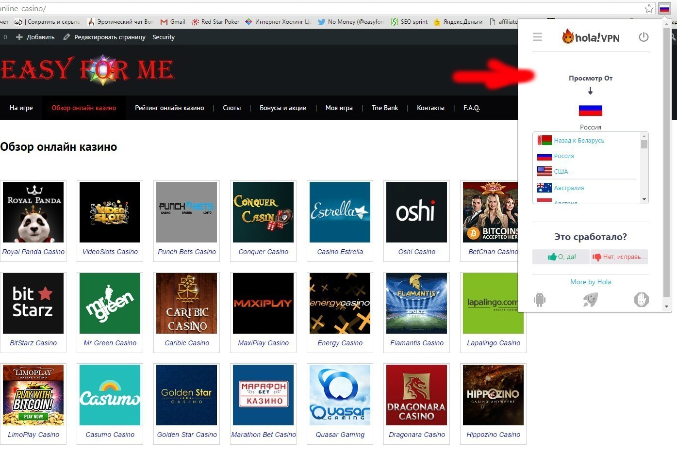
Task: Click the Casumo Casino thumbnail
Action: 110,395
